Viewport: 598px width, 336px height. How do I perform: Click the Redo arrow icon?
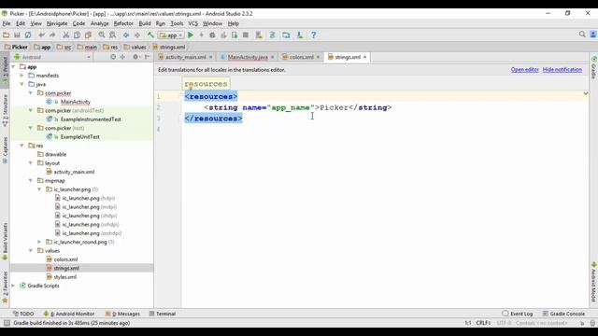pyautogui.click(x=52, y=35)
